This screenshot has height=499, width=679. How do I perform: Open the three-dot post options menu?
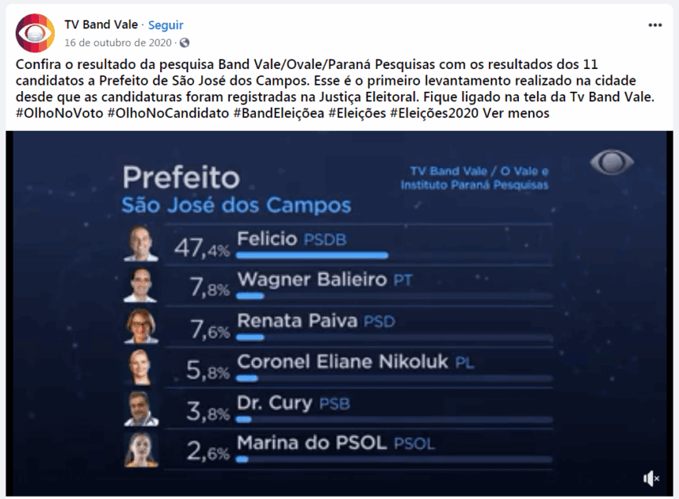[x=654, y=25]
